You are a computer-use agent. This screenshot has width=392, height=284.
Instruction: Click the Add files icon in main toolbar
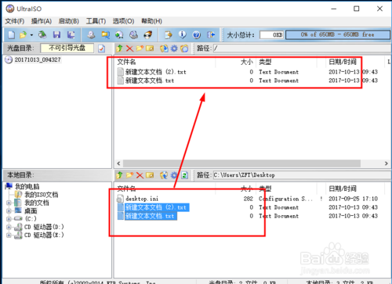click(169, 34)
